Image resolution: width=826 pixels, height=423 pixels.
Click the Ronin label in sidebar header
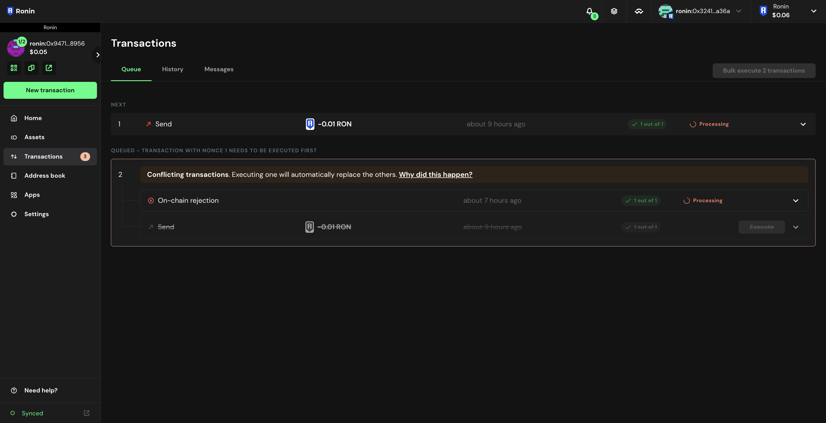coord(50,28)
